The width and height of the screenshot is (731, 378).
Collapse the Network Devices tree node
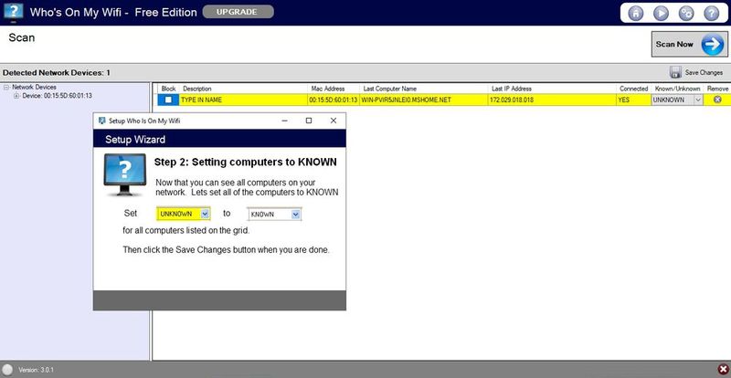click(x=6, y=87)
